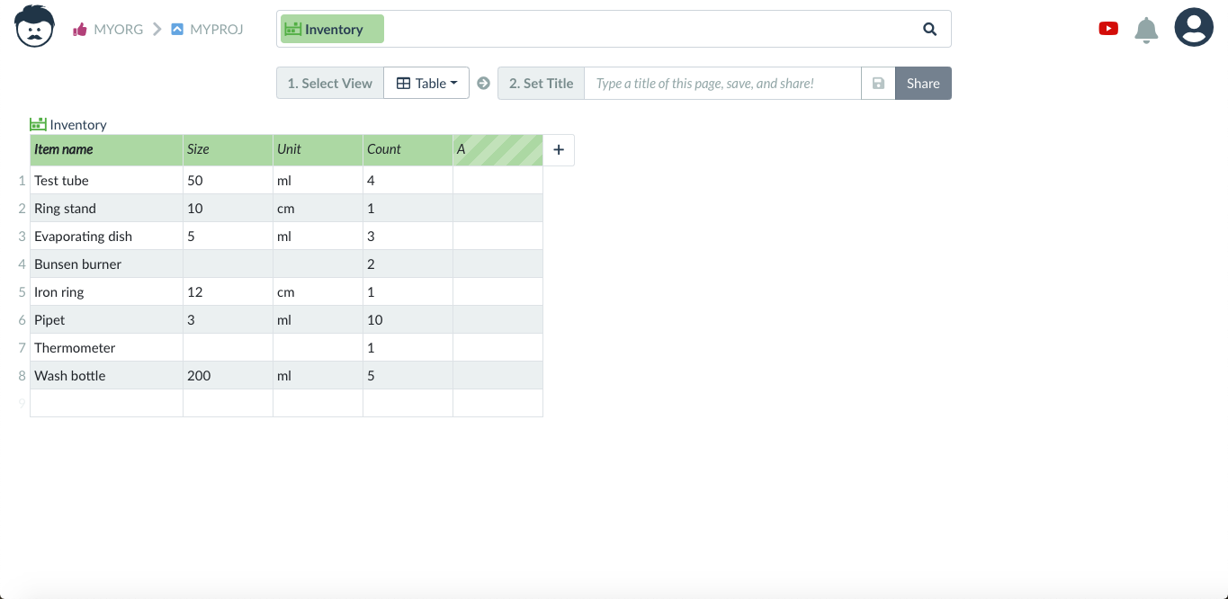Open the user profile avatar
The height and width of the screenshot is (599, 1228).
pyautogui.click(x=1194, y=27)
